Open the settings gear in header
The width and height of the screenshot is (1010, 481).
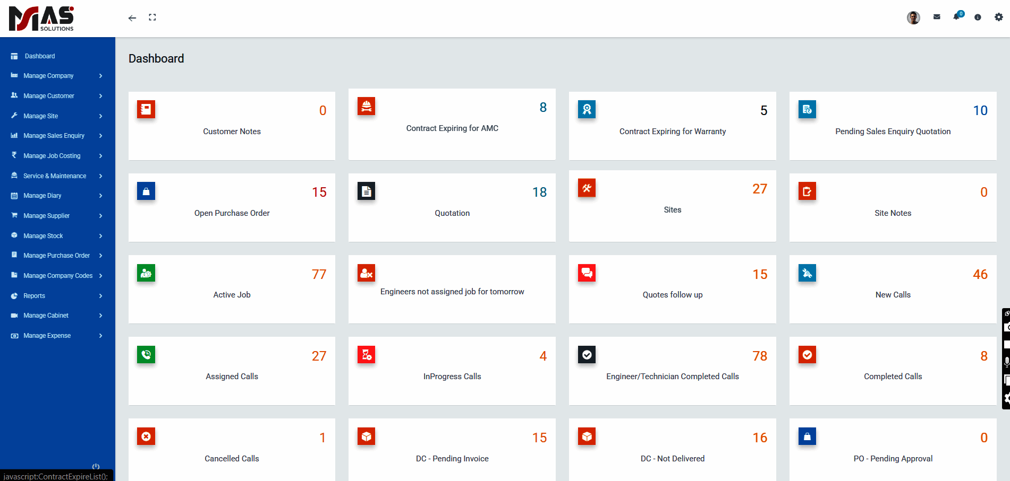[x=999, y=17]
